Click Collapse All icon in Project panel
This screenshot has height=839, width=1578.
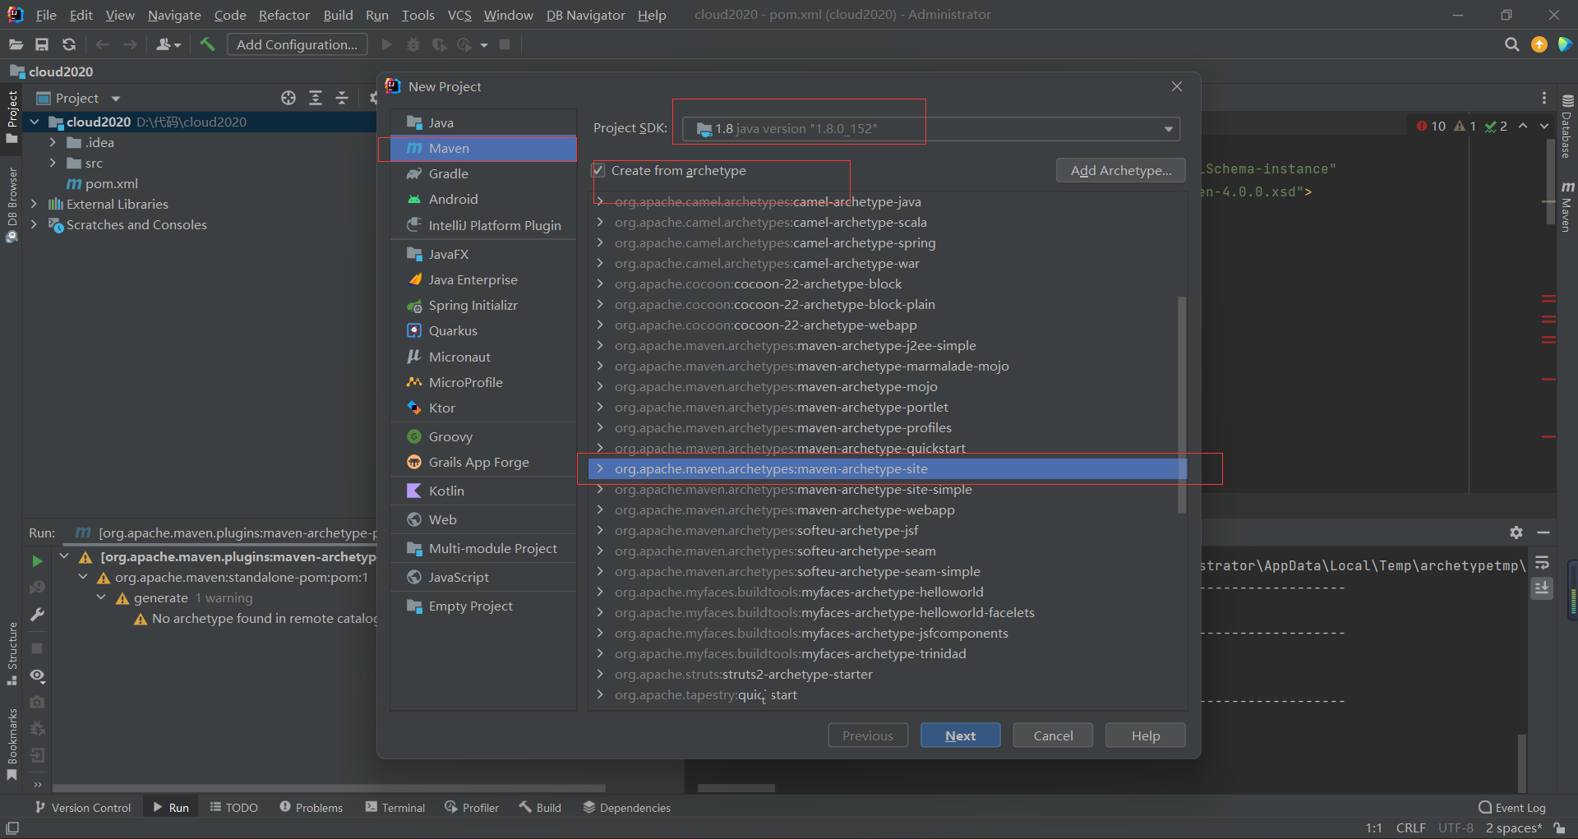[342, 98]
